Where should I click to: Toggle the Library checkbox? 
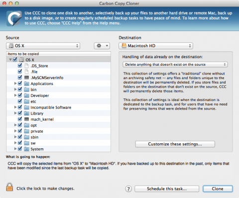click(x=20, y=113)
